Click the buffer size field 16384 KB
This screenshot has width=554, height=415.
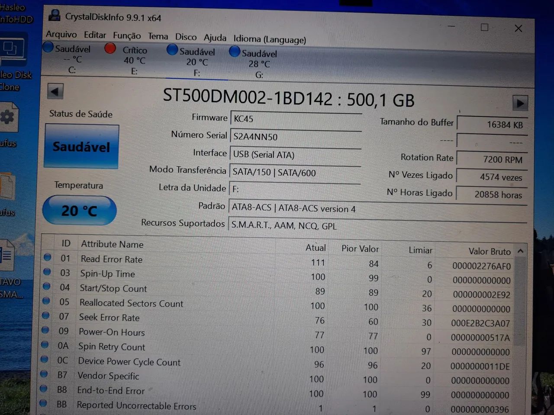click(493, 124)
